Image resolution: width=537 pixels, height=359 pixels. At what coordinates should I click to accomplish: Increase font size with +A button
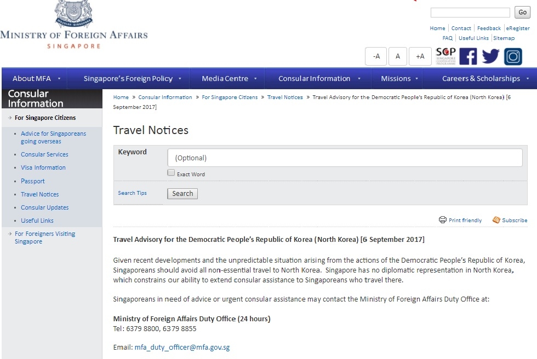(420, 56)
